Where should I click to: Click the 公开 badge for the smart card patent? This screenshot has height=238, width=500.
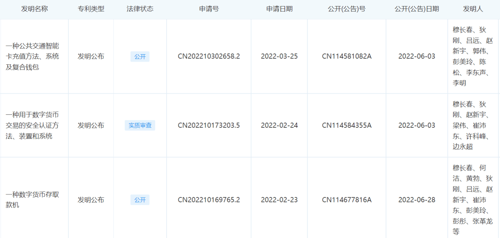pos(140,56)
